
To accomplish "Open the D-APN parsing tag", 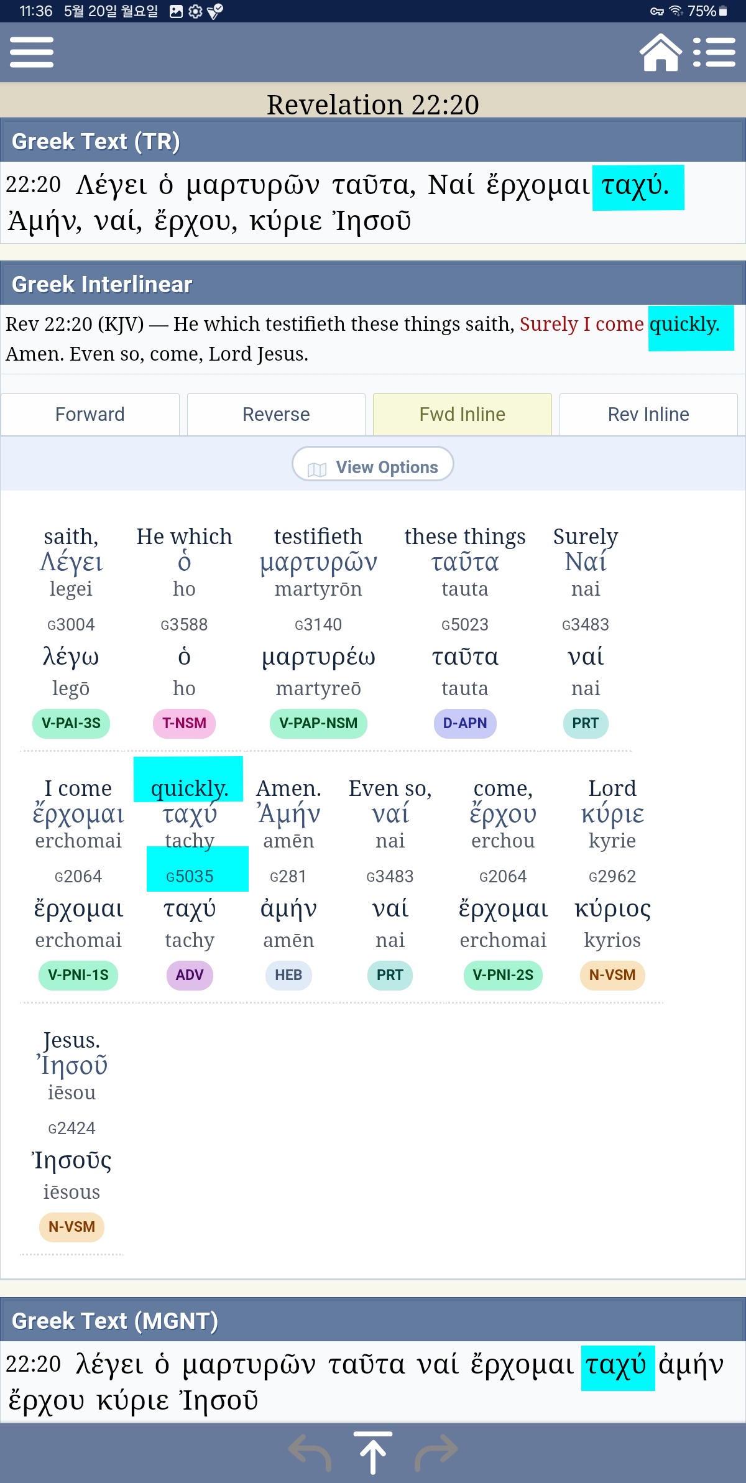I will (x=465, y=723).
